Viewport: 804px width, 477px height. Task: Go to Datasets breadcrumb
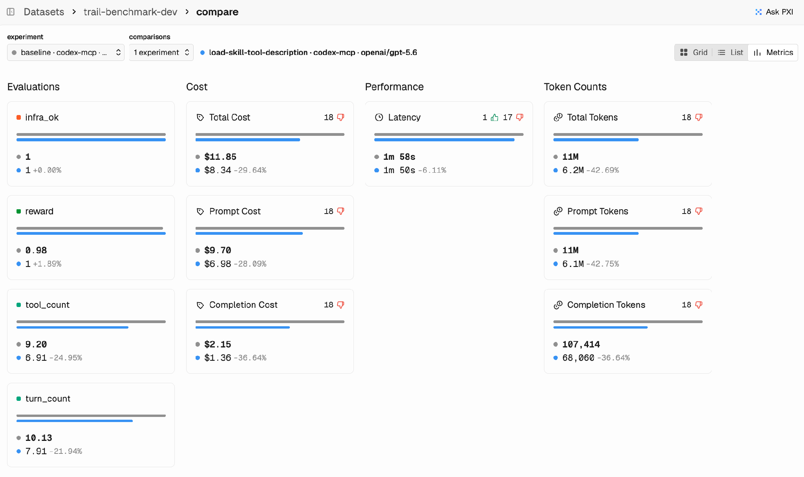point(44,12)
